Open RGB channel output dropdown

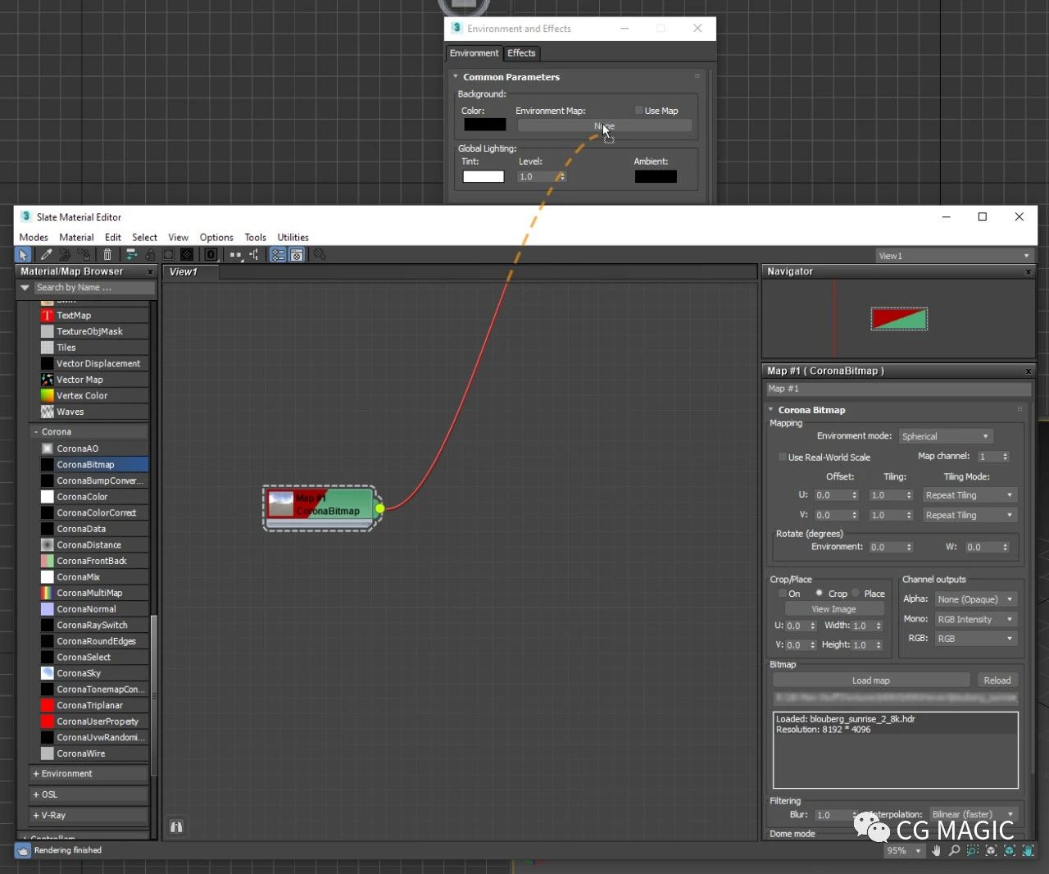click(976, 639)
